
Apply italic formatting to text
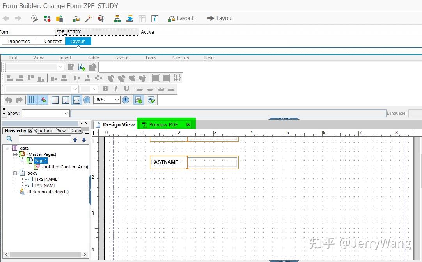pos(115,88)
